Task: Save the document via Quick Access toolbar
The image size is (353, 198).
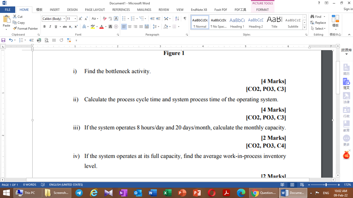Action: (3, 40)
